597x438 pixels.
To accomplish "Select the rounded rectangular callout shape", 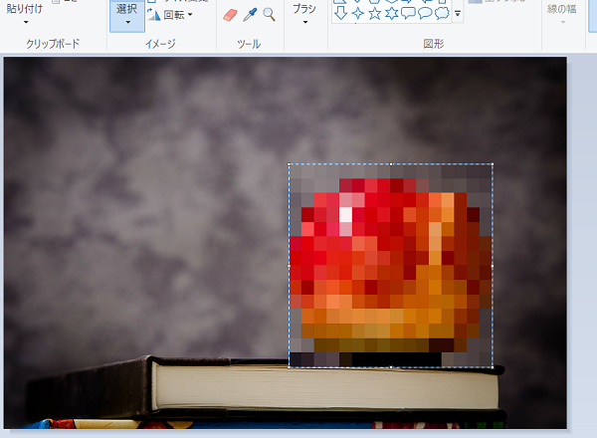I will coord(408,14).
